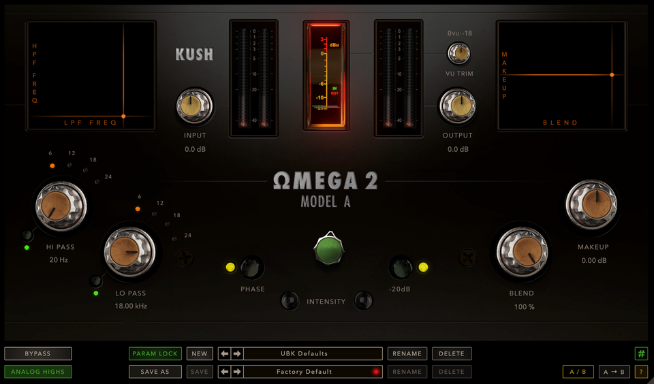Image resolution: width=654 pixels, height=384 pixels.
Task: Select Lo Pass 24 dB slope
Action: tap(175, 239)
